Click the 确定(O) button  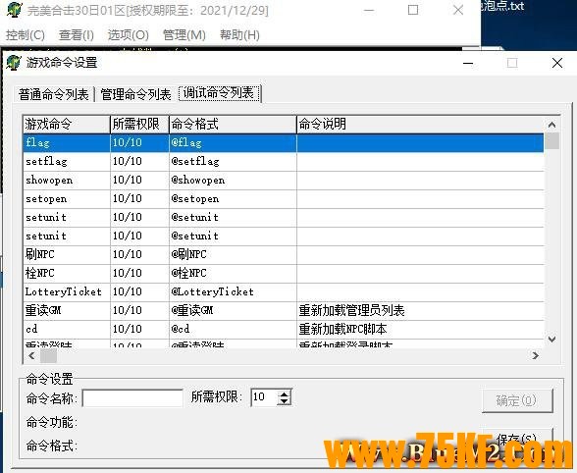point(517,400)
